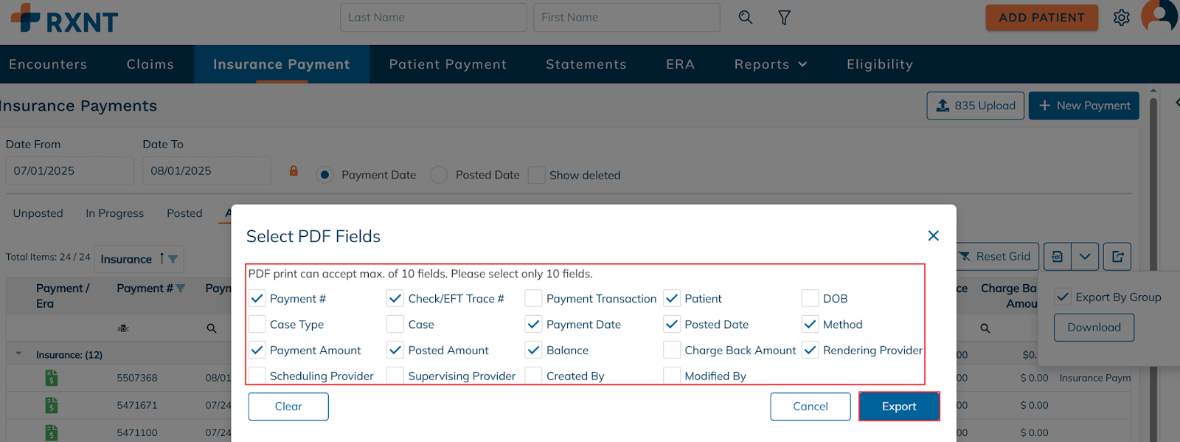This screenshot has width=1180, height=442.
Task: Click green payment icon for 5507368
Action: pyautogui.click(x=51, y=378)
